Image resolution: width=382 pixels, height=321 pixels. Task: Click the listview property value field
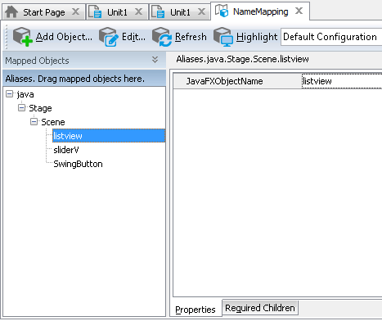tap(342, 81)
